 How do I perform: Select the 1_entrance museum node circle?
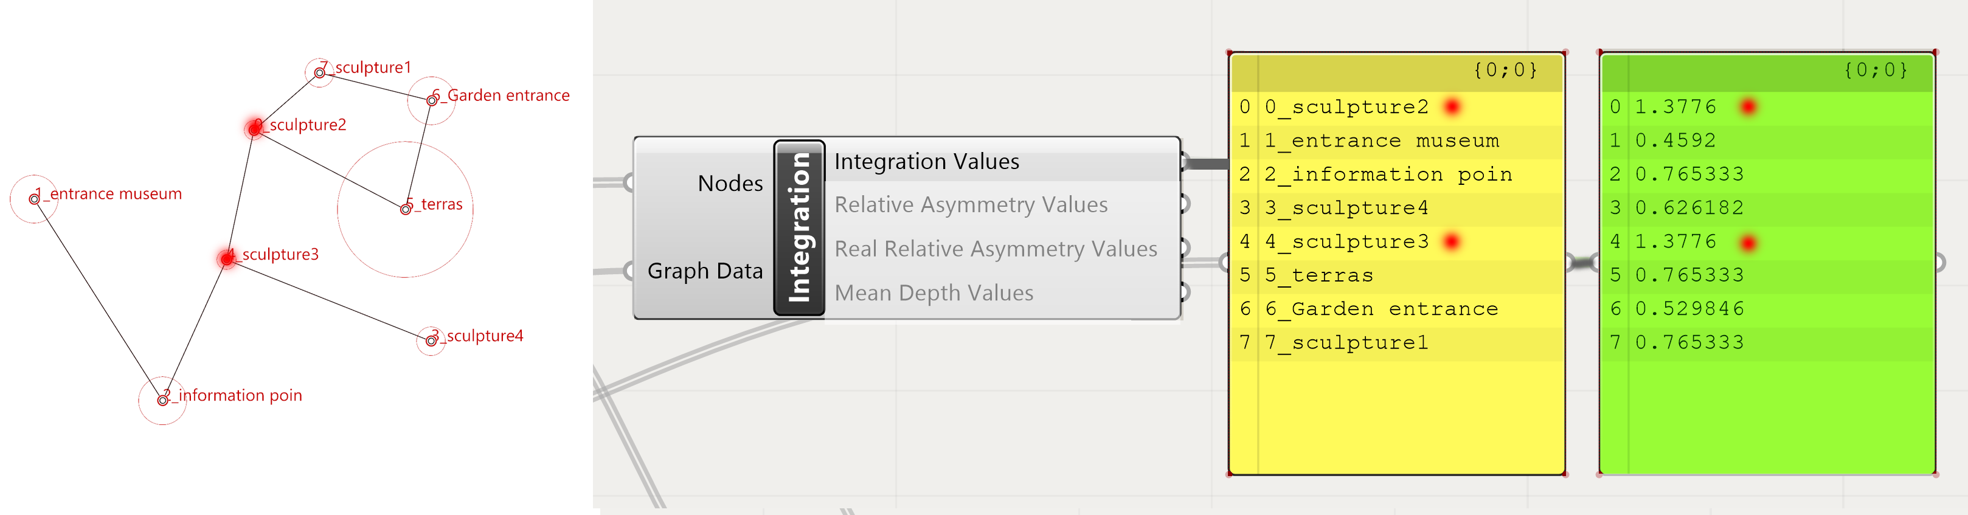33,199
